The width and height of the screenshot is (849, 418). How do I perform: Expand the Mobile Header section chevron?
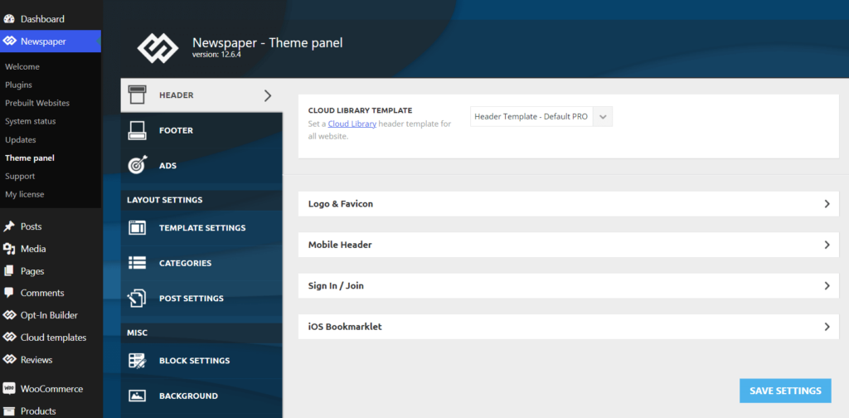[x=827, y=245]
